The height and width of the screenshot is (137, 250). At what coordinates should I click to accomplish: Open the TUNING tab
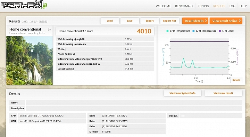click(x=203, y=6)
